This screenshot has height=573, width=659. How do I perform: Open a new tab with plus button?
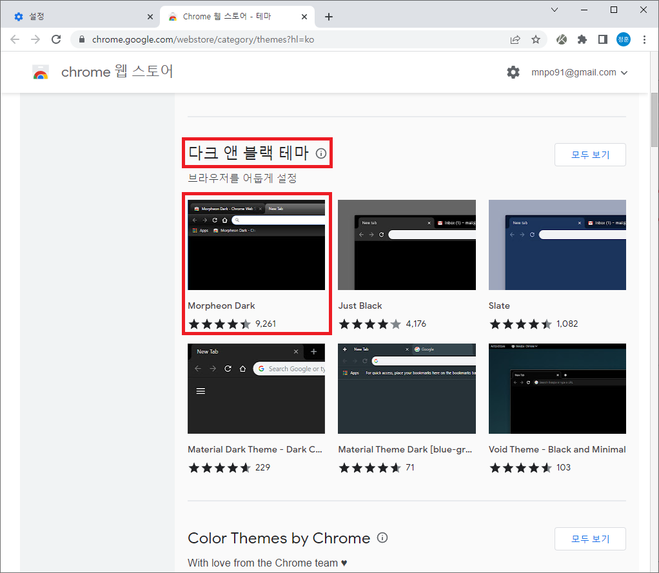(x=329, y=17)
